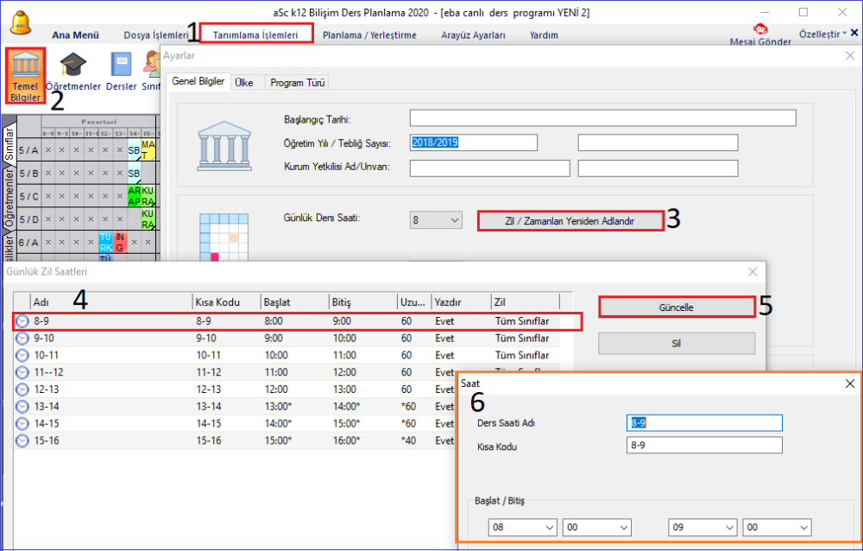Image resolution: width=863 pixels, height=551 pixels.
Task: Click clock icon of 8-9 row
Action: (x=22, y=321)
